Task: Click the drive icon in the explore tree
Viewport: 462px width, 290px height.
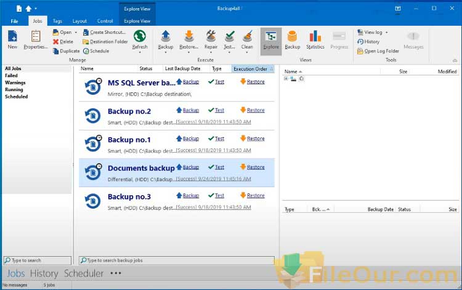Action: (293, 79)
